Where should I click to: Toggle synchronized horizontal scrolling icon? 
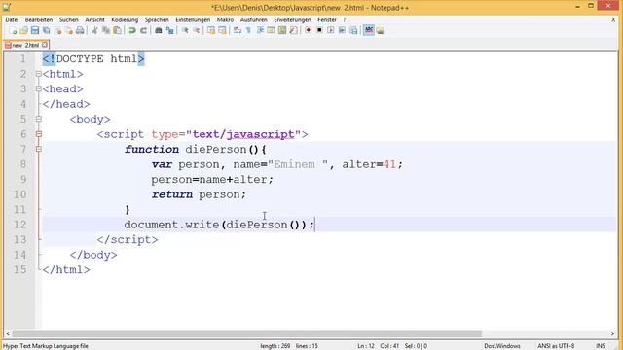(222, 30)
